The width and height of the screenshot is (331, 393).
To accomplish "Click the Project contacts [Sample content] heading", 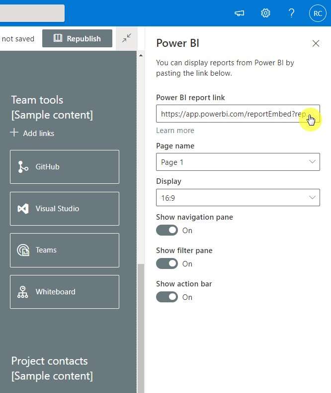I will coord(52,369).
